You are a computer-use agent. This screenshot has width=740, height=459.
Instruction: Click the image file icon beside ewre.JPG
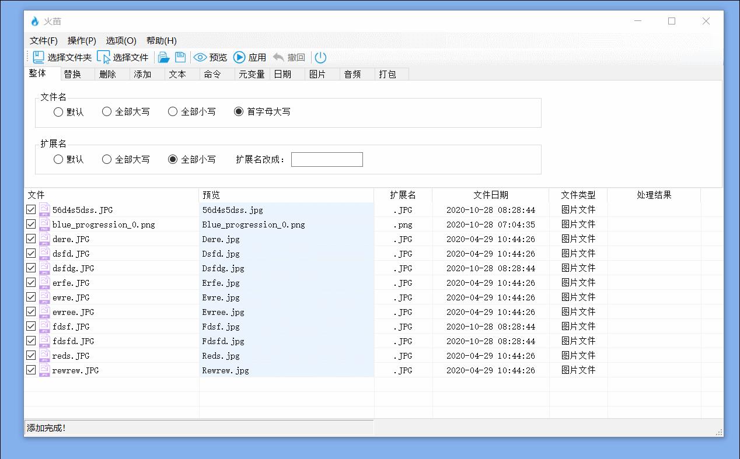pos(44,297)
